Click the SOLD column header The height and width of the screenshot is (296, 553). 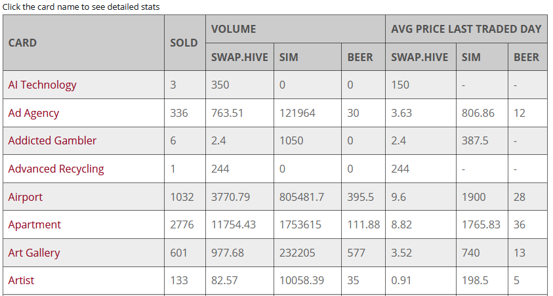(184, 43)
